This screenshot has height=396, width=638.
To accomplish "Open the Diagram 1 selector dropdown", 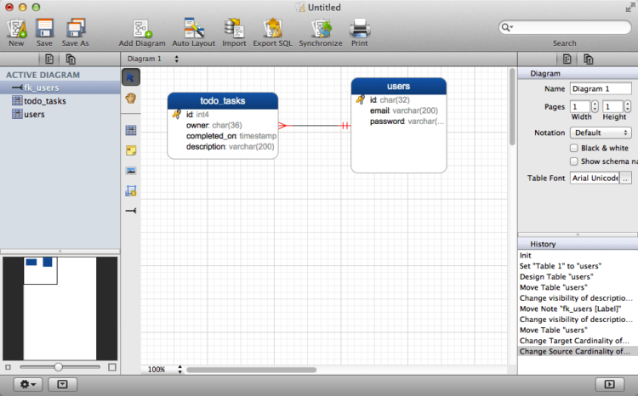I will pos(152,59).
